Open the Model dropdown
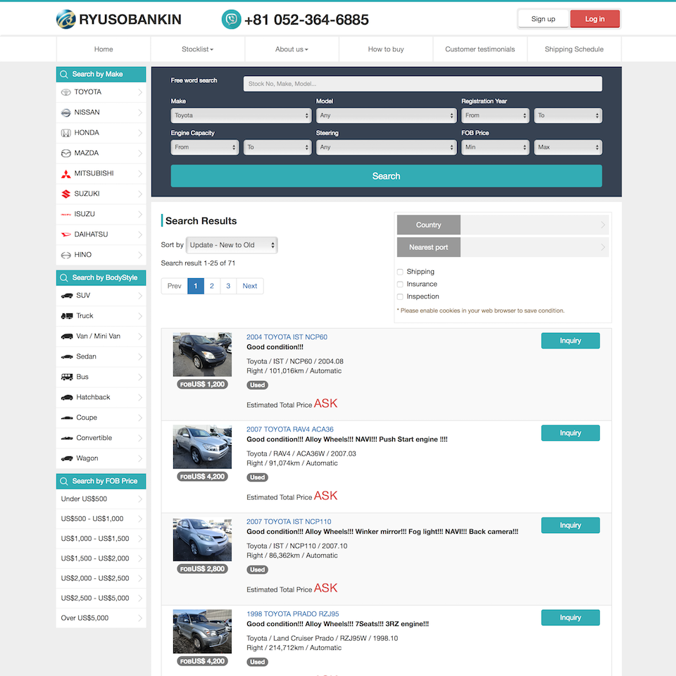This screenshot has width=676, height=676. (x=387, y=115)
